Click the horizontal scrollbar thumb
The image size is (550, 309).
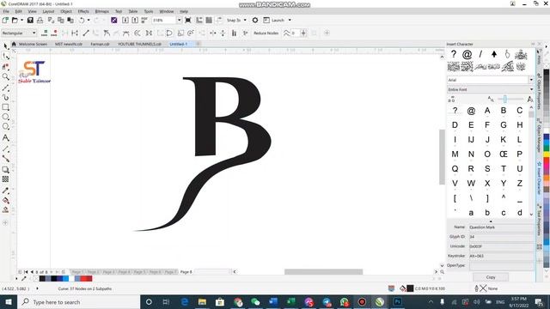click(323, 272)
